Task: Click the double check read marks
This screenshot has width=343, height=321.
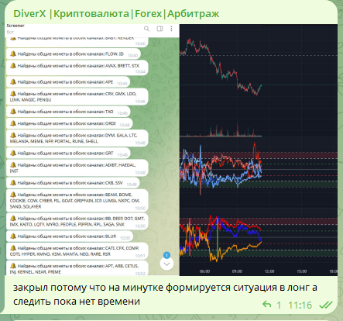Action: (x=326, y=305)
